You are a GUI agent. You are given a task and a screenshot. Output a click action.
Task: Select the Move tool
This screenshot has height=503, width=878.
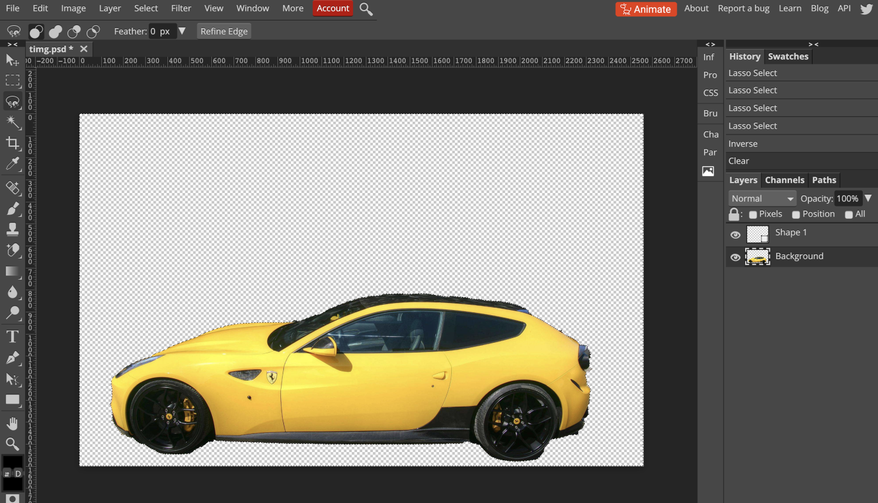[x=12, y=60]
